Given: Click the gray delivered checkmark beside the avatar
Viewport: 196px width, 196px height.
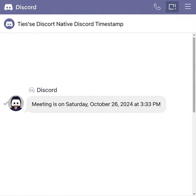Looking at the screenshot, I should (5, 103).
